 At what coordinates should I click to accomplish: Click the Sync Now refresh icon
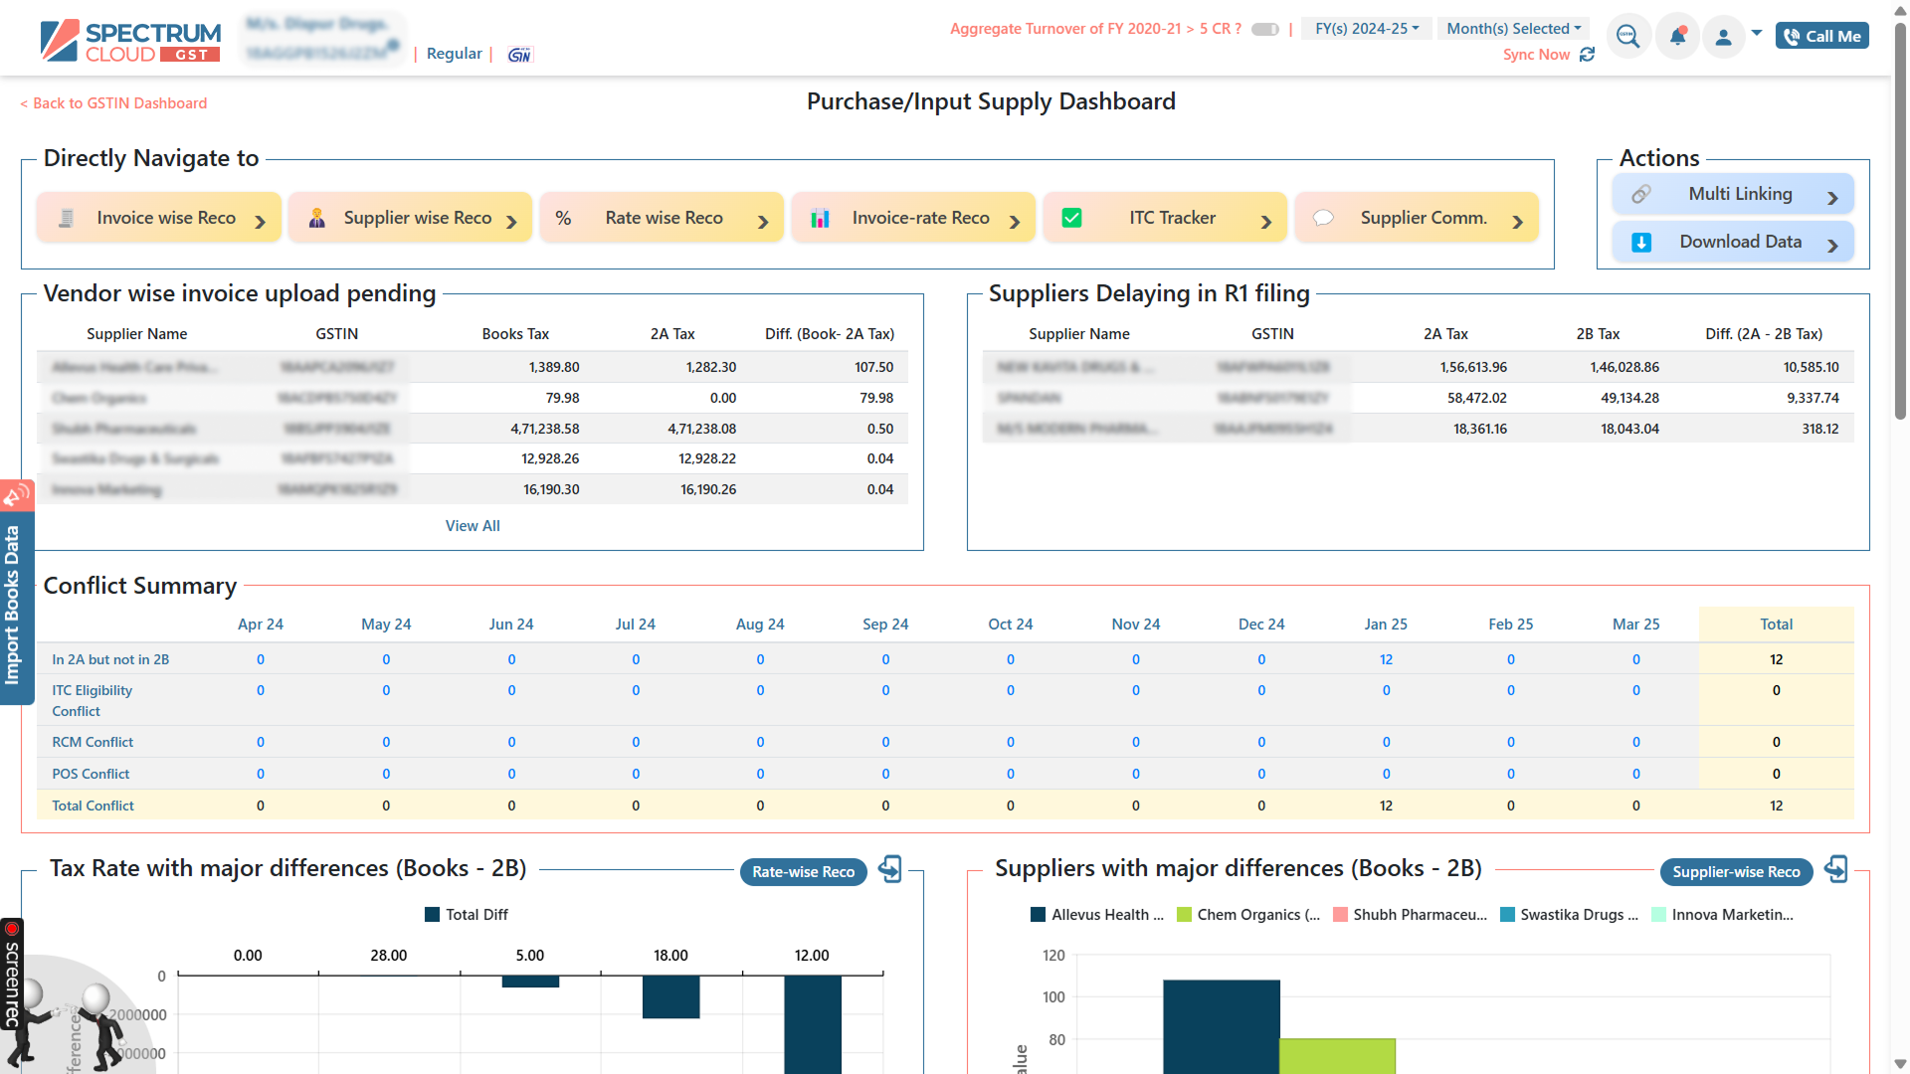point(1588,55)
